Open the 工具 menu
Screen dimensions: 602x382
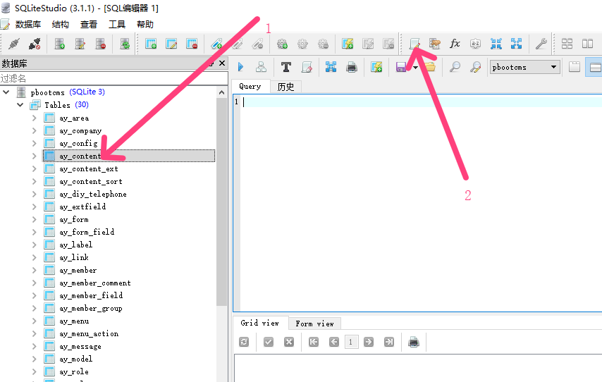pos(116,24)
